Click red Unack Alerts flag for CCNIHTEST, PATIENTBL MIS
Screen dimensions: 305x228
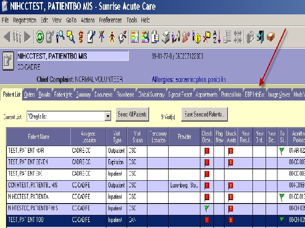[231, 185]
